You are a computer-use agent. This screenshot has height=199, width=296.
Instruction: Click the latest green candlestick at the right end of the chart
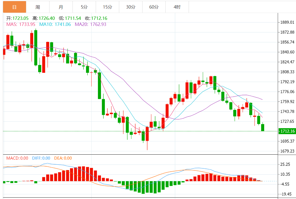263,128
